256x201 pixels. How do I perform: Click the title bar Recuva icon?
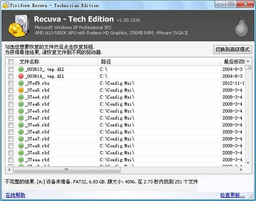pos(5,5)
